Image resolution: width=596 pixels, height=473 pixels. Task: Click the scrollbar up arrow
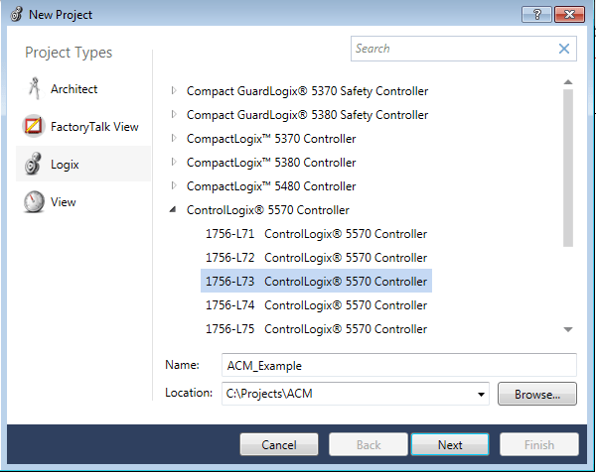coord(568,82)
